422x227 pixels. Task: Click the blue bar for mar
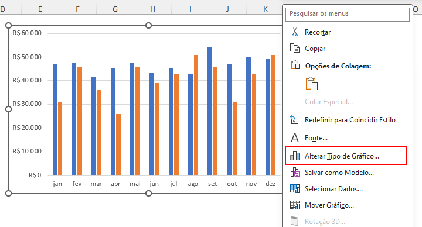coord(93,126)
